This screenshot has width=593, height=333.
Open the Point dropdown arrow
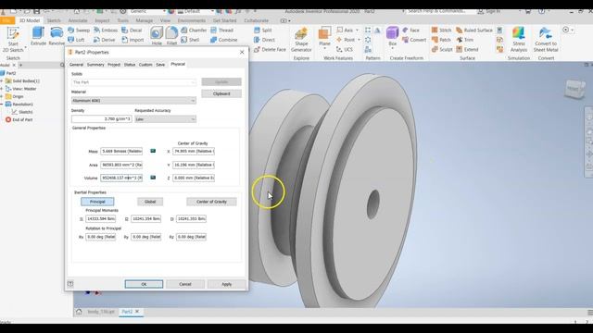(x=359, y=40)
